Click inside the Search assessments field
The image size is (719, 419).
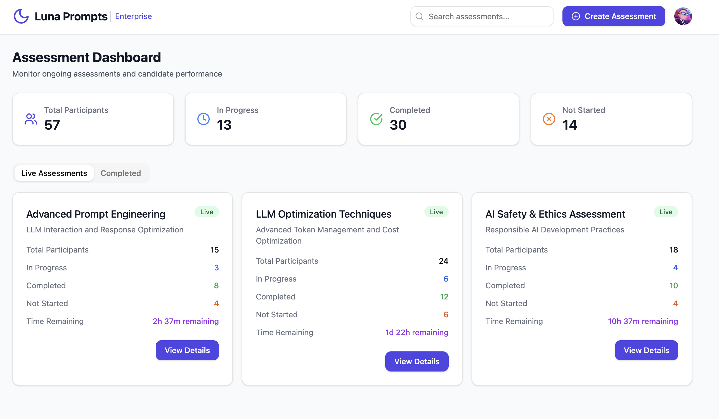click(482, 16)
